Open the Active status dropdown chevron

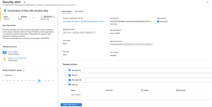(x=34, y=18)
